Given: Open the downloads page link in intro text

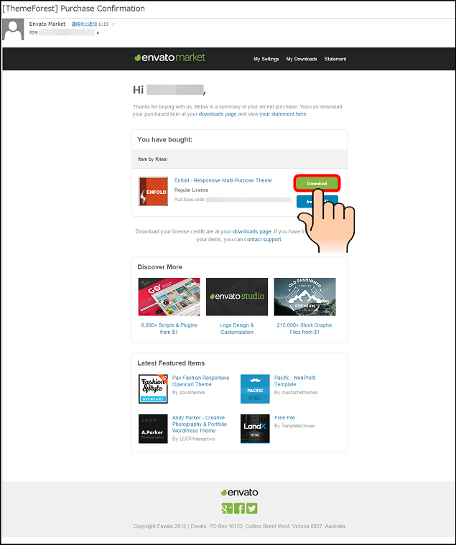Looking at the screenshot, I should click(218, 114).
